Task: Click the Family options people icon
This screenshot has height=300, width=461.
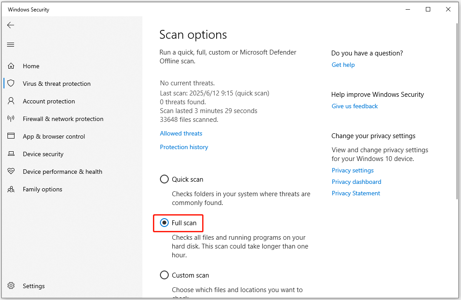Action: coord(11,189)
